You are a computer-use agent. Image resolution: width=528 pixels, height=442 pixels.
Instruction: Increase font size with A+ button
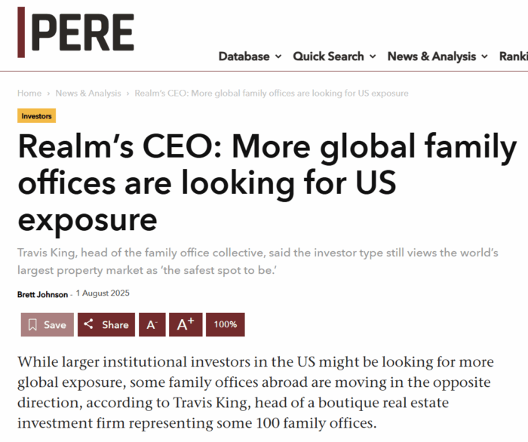tap(186, 324)
